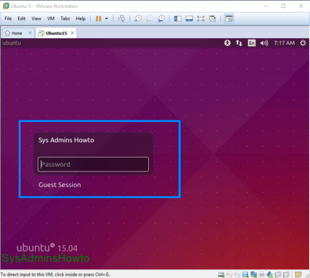Open the View menu
This screenshot has width=310, height=278.
tap(36, 18)
